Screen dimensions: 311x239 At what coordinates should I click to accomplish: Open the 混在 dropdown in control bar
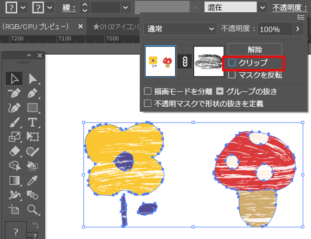tap(262, 7)
